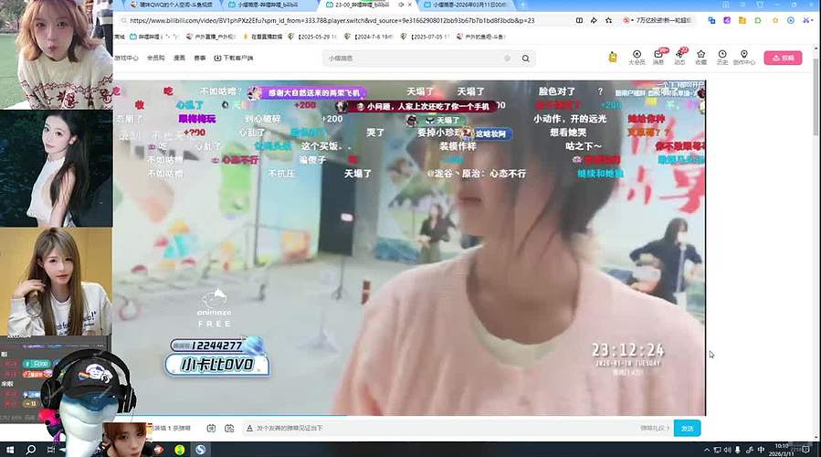Open the blue downloads circle icon
The height and width of the screenshot is (457, 821).
[x=791, y=20]
